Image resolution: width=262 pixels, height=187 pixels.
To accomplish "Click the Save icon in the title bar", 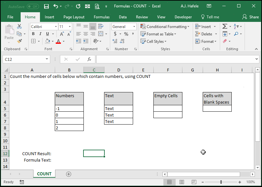I will click(x=46, y=6).
